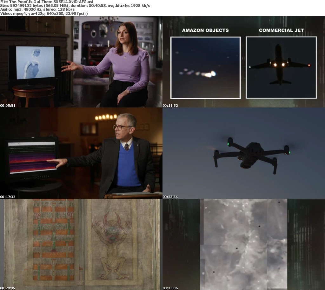Click the 00:29:15 timestamp
The image size is (325, 290).
pos(8,288)
